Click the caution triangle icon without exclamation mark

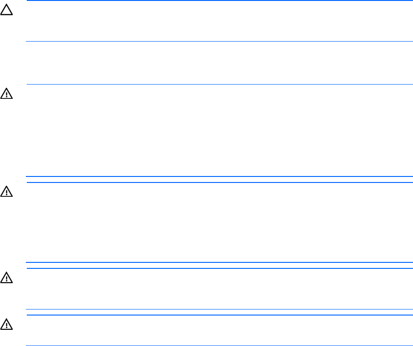point(8,10)
